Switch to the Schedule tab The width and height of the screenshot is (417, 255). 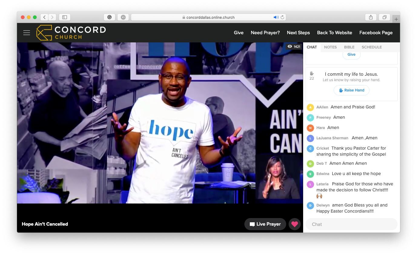click(x=371, y=47)
